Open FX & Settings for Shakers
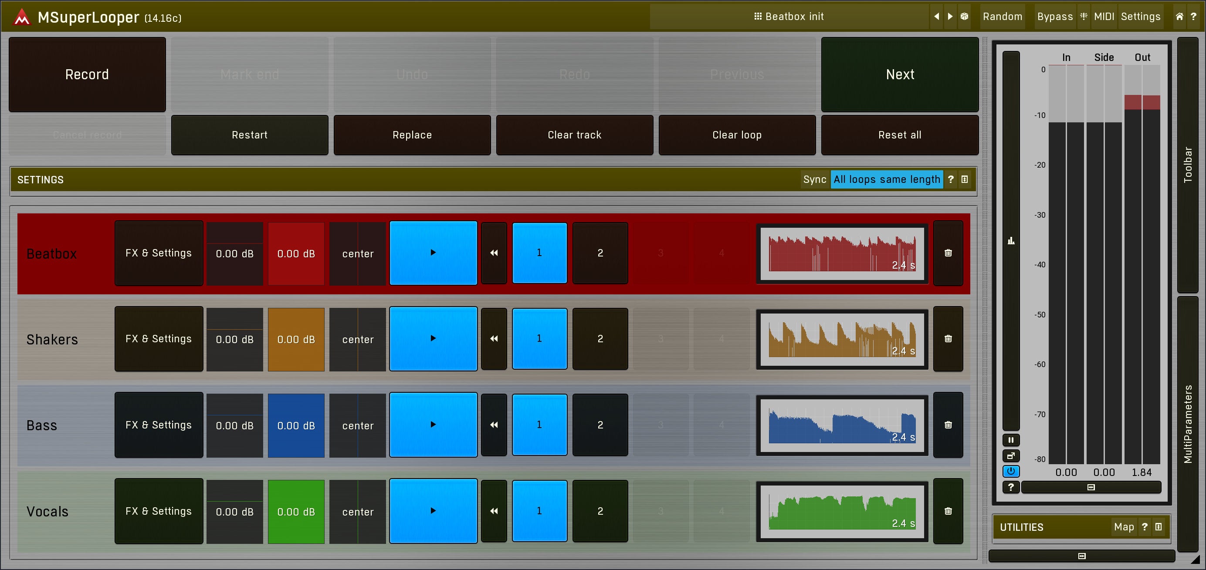The image size is (1206, 570). 159,339
